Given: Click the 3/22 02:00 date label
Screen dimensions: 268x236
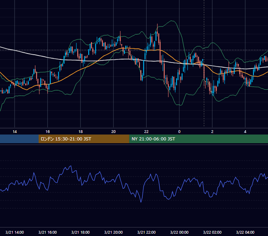Looking at the screenshot, I should [x=212, y=232].
